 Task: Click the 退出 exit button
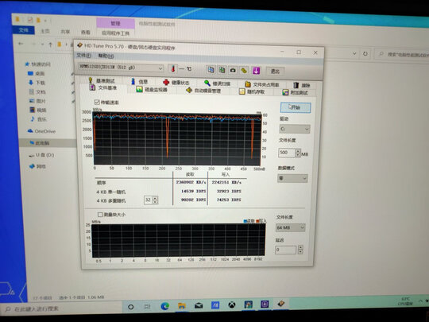(275, 72)
